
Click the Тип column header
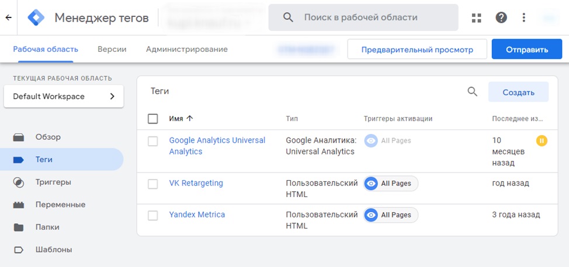click(292, 119)
